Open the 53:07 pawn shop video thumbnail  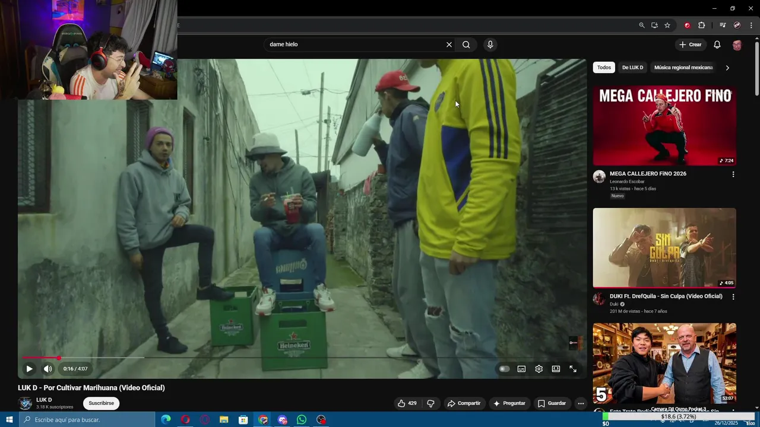664,363
